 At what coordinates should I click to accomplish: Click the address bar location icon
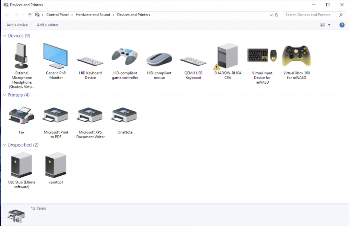tap(37, 15)
